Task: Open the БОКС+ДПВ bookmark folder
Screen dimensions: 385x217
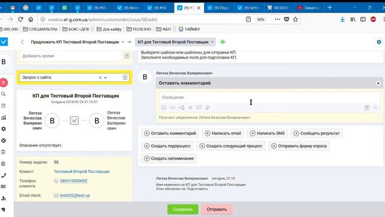Action: (76, 29)
